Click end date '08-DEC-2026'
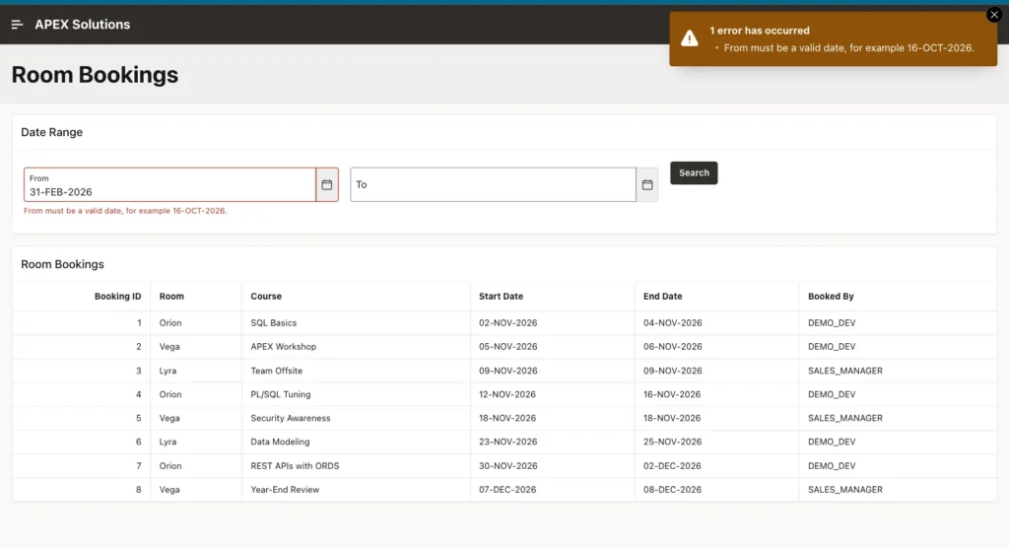 672,490
